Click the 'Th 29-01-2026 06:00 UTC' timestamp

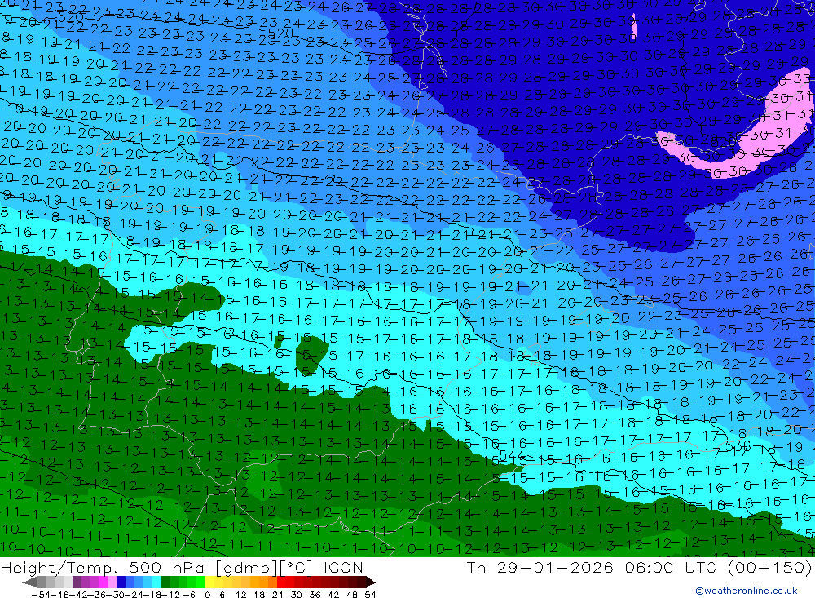pos(590,567)
